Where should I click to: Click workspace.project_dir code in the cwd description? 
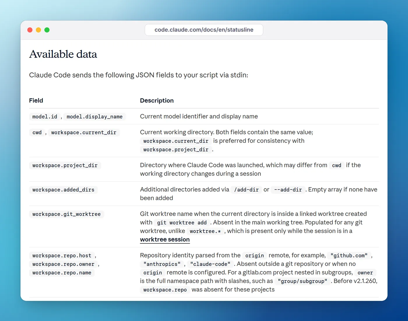[176, 150]
